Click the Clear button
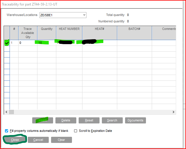The image size is (186, 149). (62, 140)
